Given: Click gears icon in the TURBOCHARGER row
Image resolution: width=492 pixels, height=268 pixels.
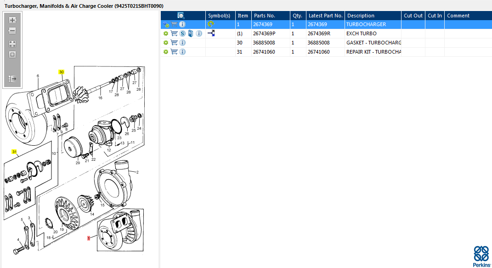Looking at the screenshot, I should (x=166, y=24).
